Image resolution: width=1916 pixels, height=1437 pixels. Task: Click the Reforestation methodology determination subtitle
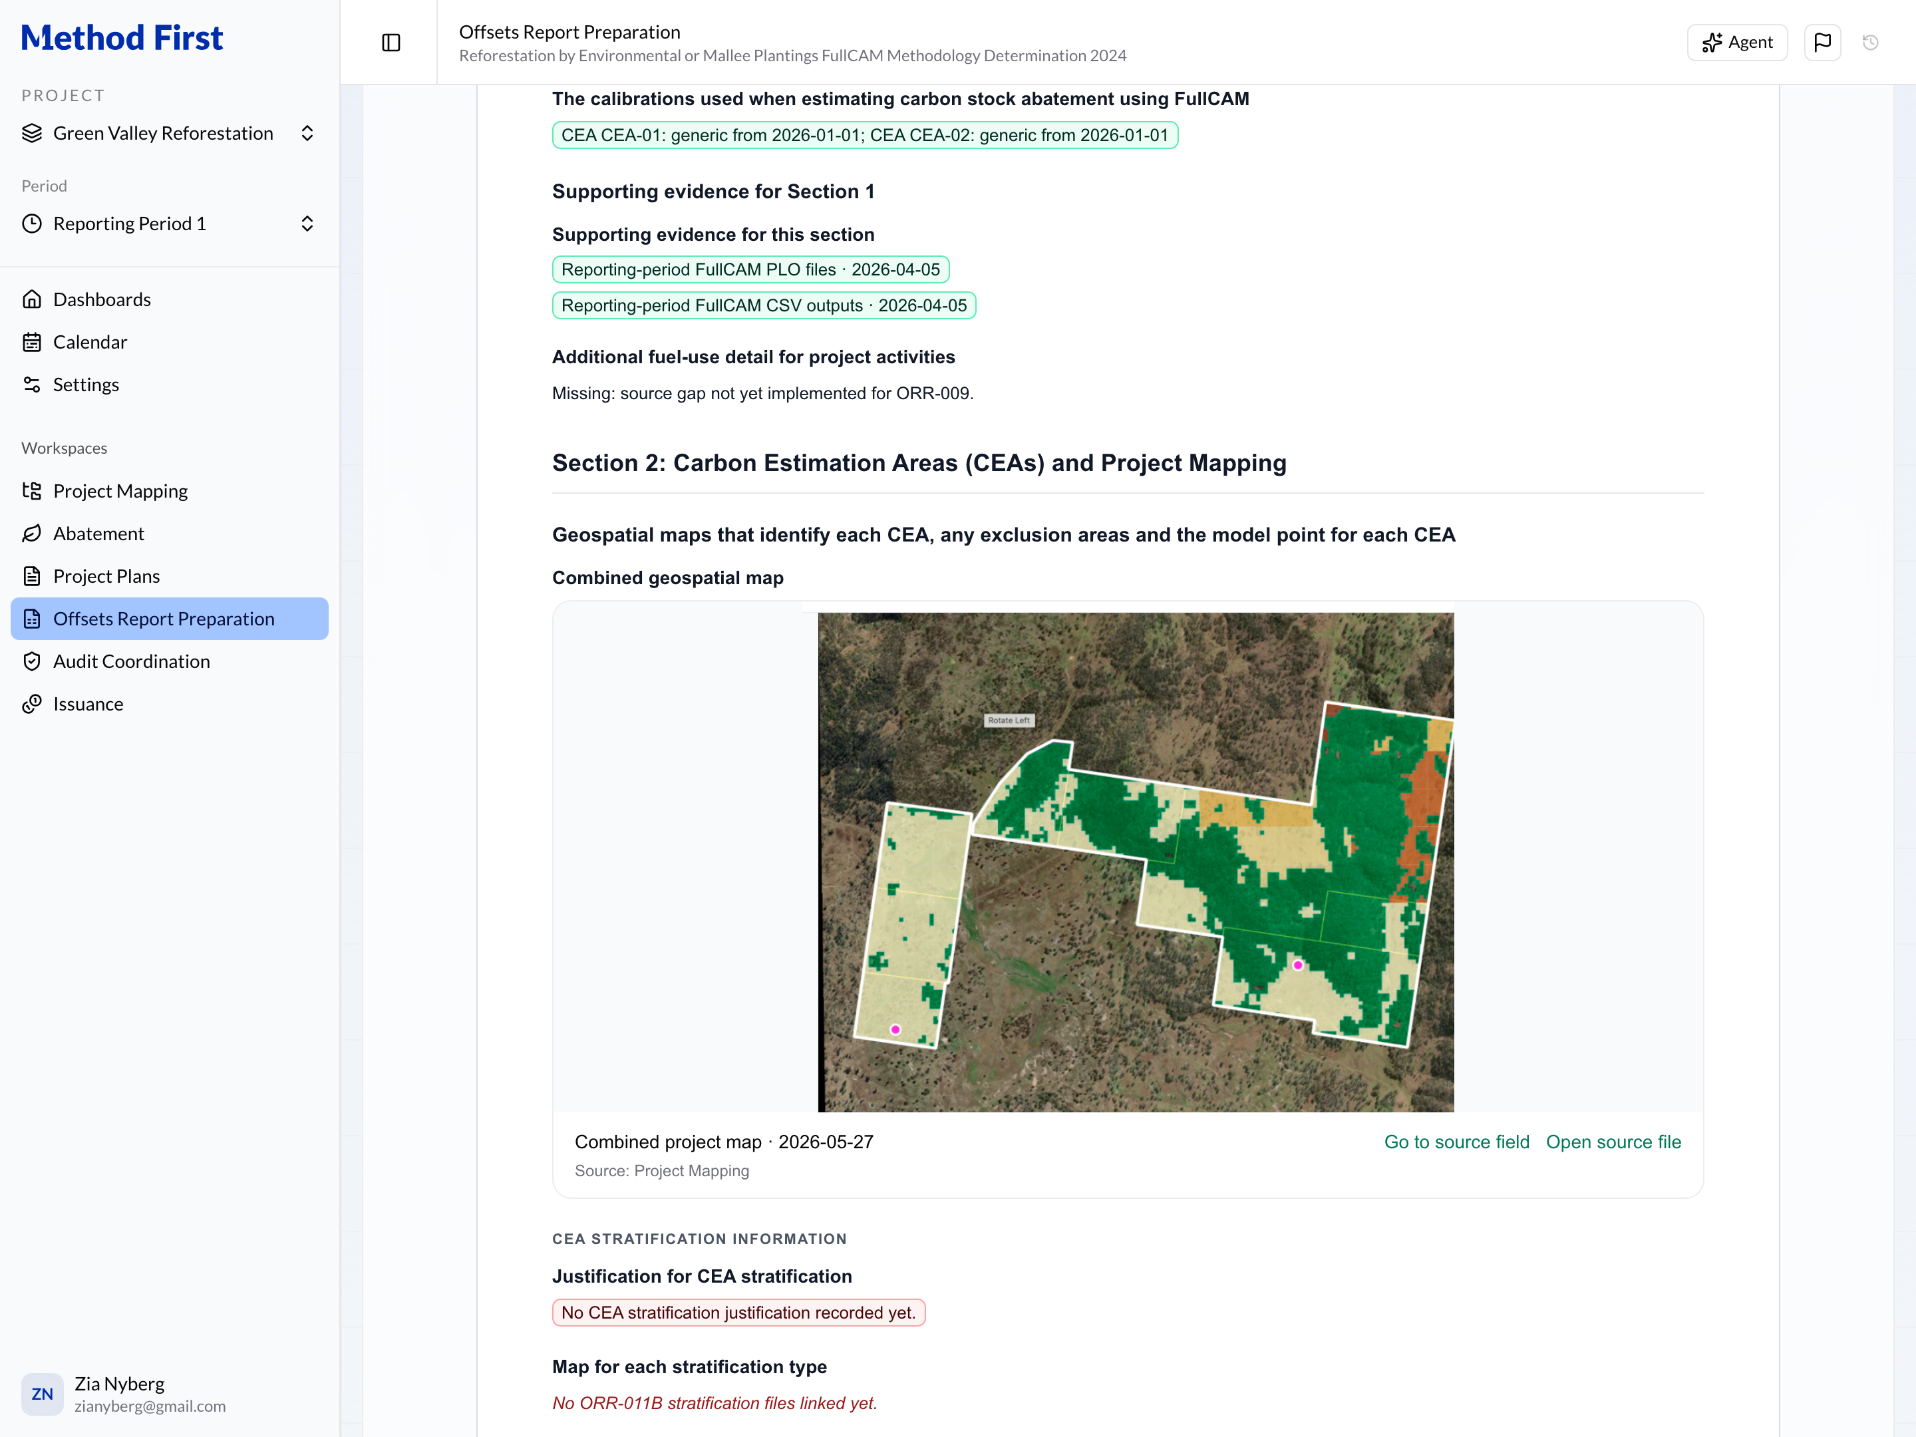click(x=792, y=55)
